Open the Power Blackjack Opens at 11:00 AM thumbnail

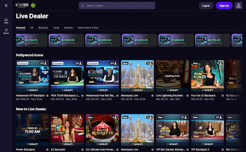click(x=32, y=130)
